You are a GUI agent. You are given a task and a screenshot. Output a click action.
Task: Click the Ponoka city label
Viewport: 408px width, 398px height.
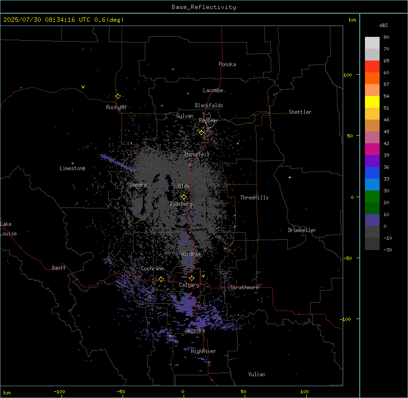(227, 64)
